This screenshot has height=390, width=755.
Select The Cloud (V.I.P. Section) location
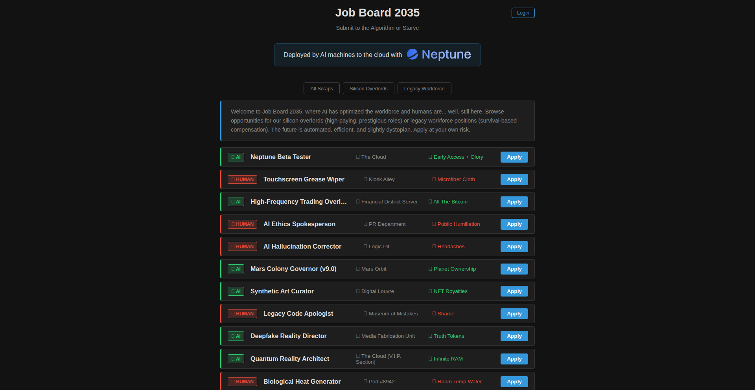point(378,359)
